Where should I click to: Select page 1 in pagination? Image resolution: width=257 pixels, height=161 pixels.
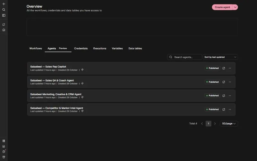(x=208, y=124)
